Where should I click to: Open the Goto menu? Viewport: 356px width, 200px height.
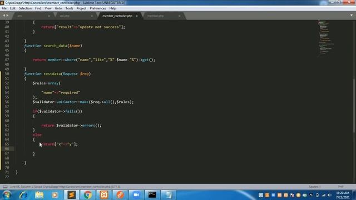pos(58,8)
